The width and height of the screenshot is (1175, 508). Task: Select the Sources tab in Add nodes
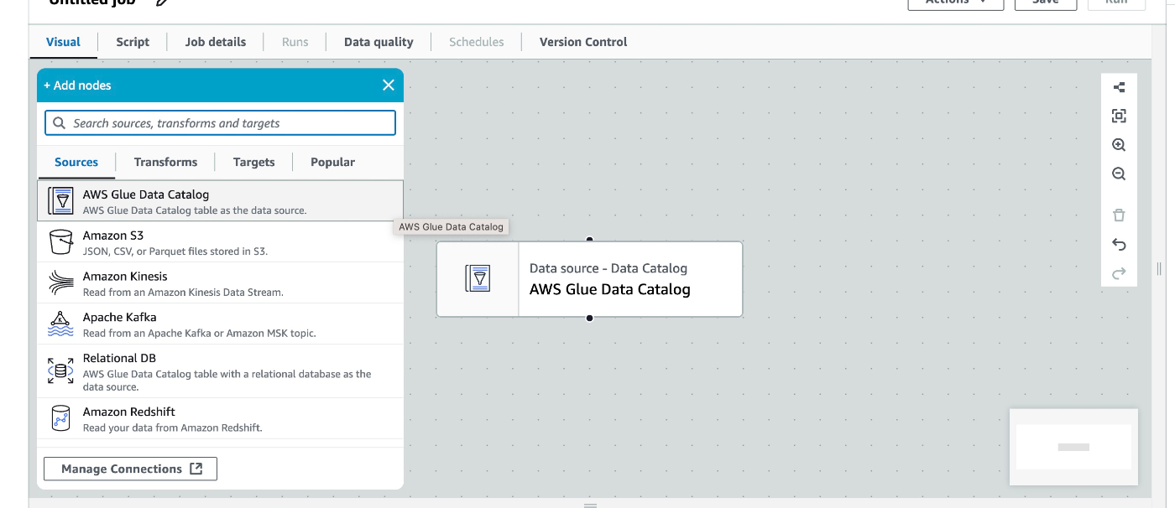click(76, 163)
